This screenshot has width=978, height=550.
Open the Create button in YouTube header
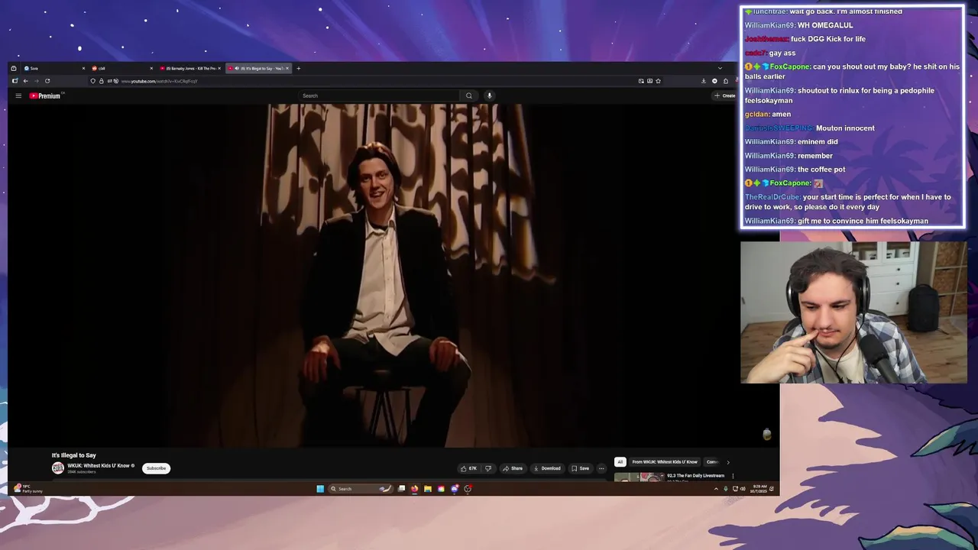point(724,95)
